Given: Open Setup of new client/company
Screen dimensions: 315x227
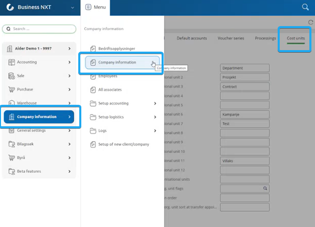Looking at the screenshot, I should (123, 144).
